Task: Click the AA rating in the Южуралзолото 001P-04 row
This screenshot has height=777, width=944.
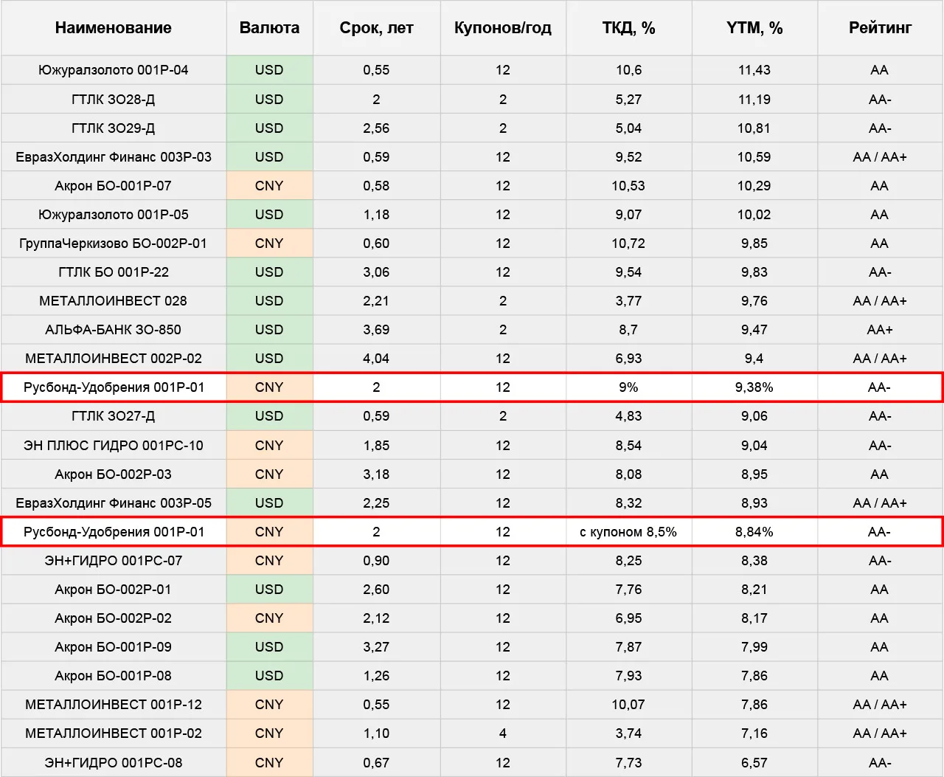Action: [880, 70]
